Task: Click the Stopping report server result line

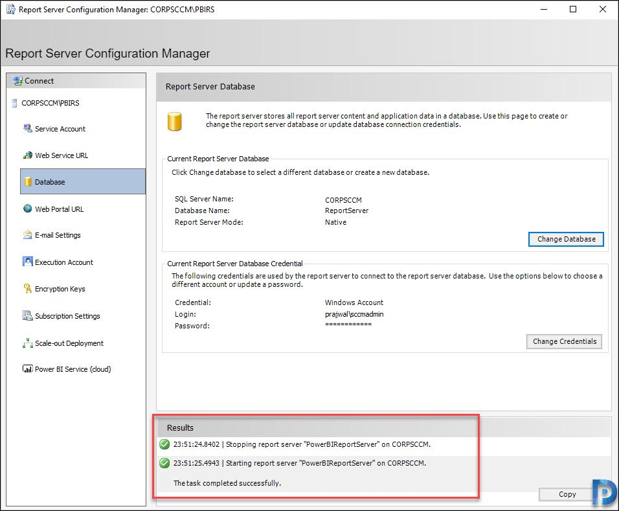Action: [x=302, y=444]
